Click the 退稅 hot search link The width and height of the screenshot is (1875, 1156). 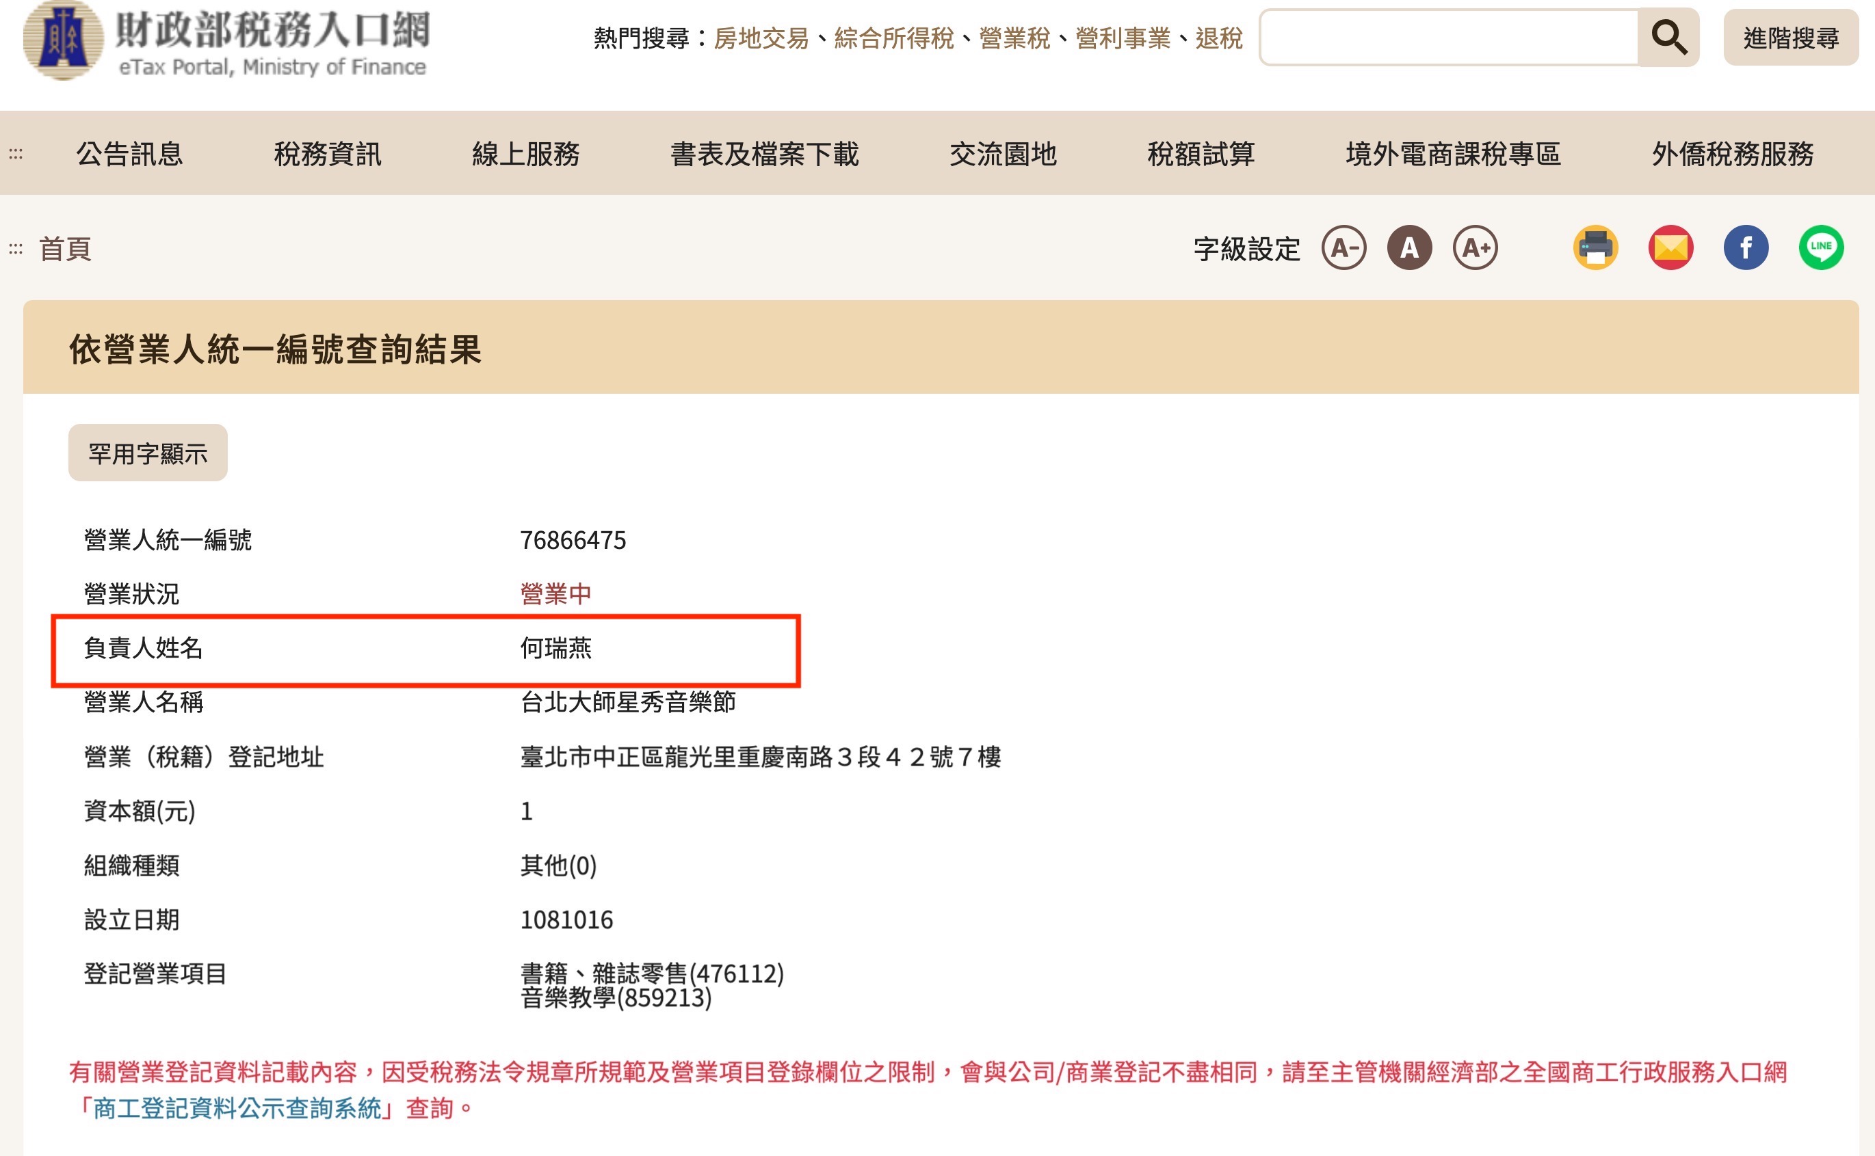[1218, 38]
